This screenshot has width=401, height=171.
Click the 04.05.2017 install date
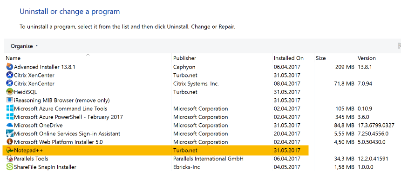287,167
